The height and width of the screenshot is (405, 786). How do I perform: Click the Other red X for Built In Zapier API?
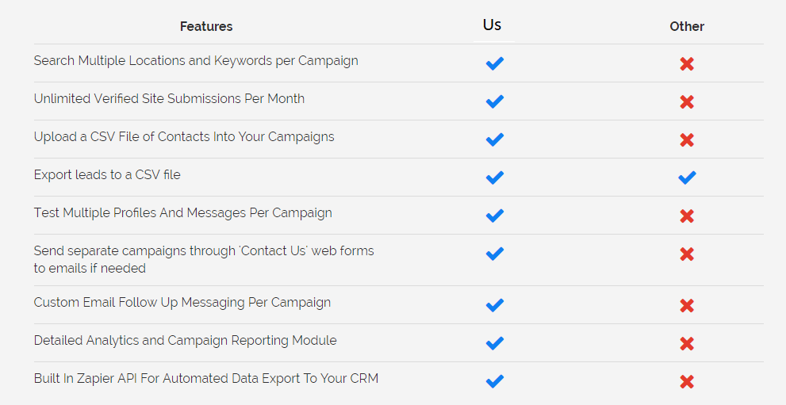pos(687,382)
